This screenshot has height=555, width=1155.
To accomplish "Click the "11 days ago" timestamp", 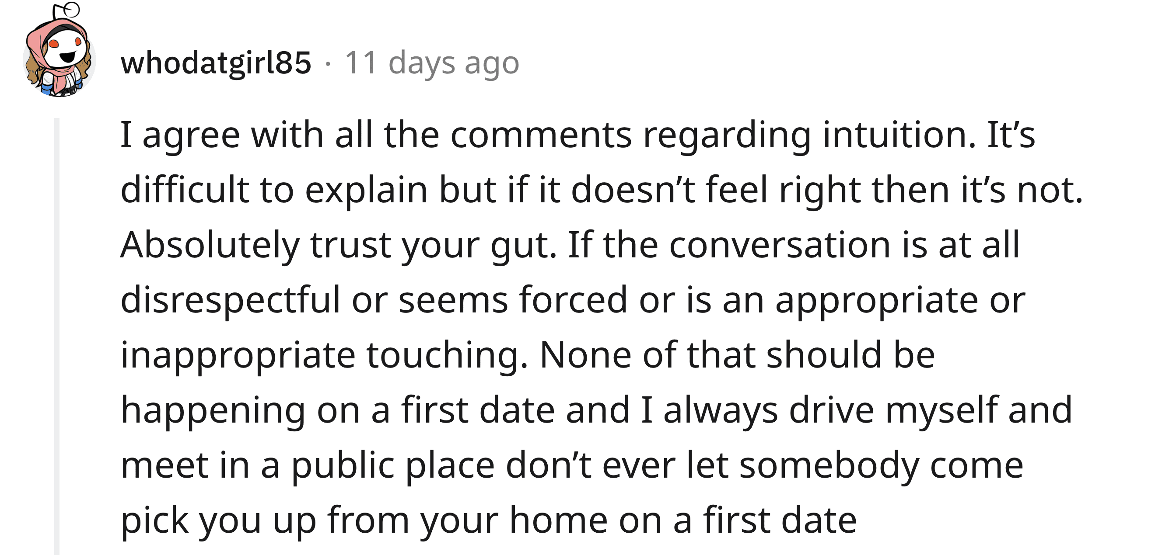I will click(432, 63).
